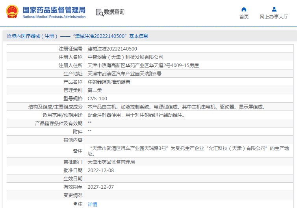The width and height of the screenshot is (297, 208).
Task: Click the product name 注射器辅助推动装置
Action: (x=109, y=82)
